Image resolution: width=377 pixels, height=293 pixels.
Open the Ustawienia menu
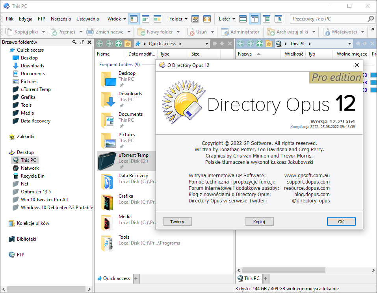(x=87, y=19)
